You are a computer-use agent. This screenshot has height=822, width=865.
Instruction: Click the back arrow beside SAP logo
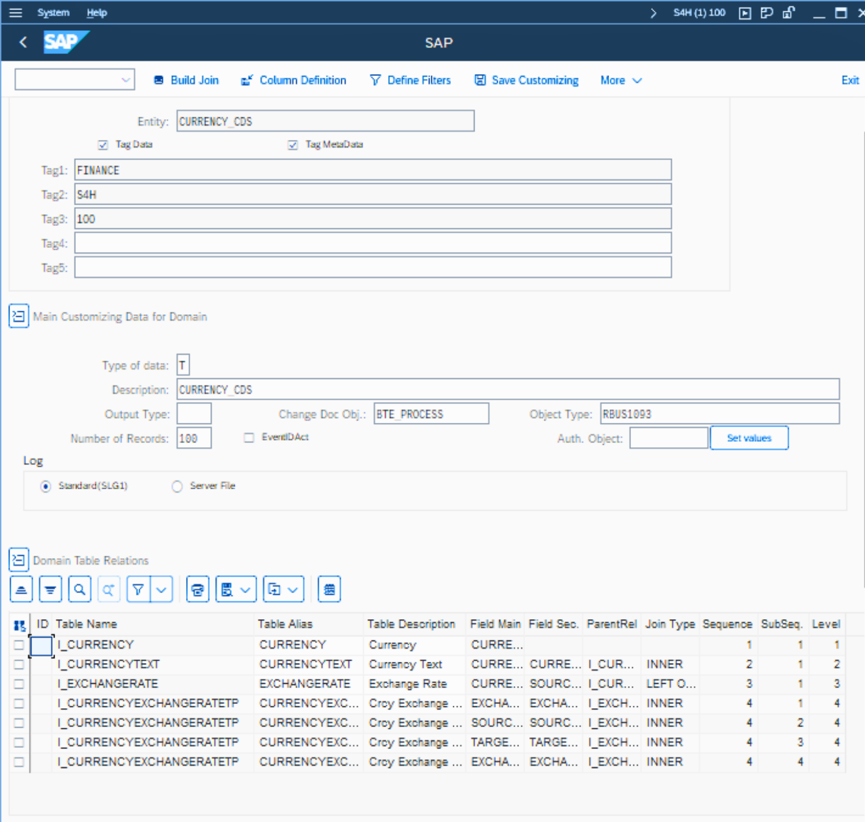click(23, 42)
